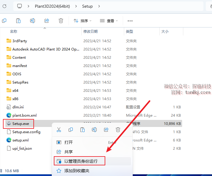
Task: Click the 2023/2/21 18:40 date cell
Action: 97,115
